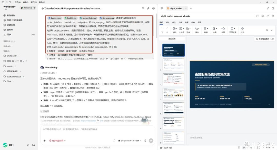Viewport: 277px width, 150px height.
Task: Toggle 自由框选模式 switch
Action: click(272, 39)
